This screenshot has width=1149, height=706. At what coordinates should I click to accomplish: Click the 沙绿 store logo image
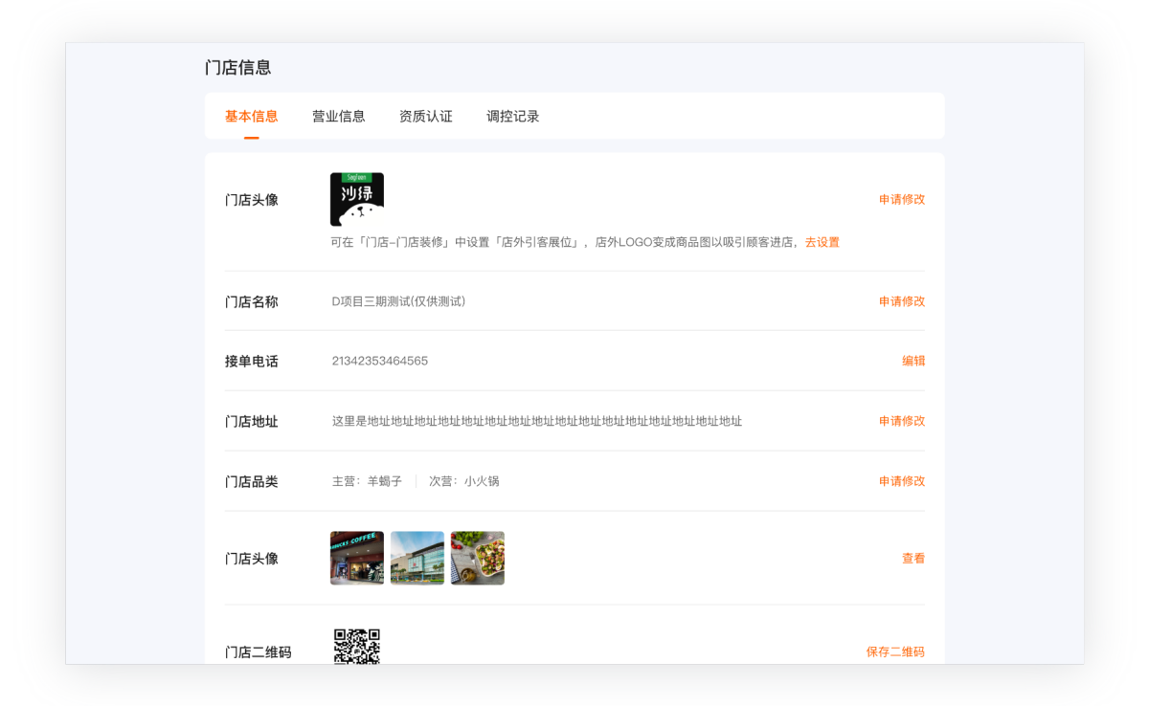356,199
